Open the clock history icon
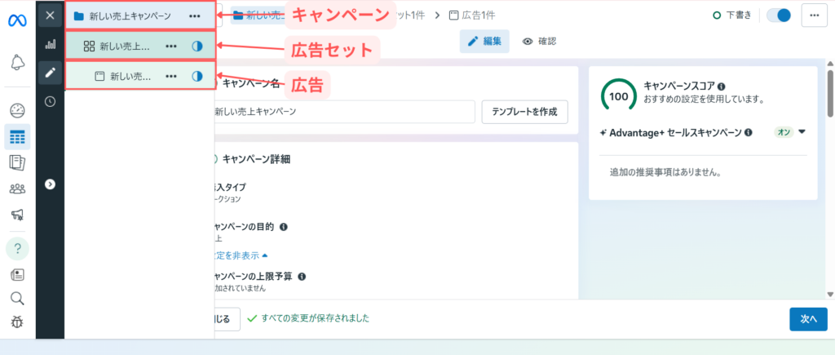Viewport: 835px width, 355px height. tap(50, 101)
